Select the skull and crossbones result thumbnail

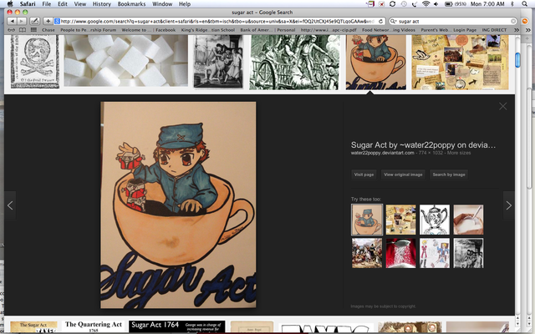35,62
